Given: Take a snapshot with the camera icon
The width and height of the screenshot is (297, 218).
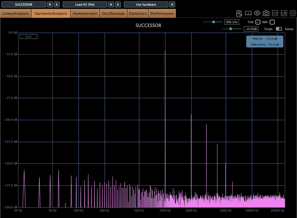Looking at the screenshot, I should [x=266, y=13].
